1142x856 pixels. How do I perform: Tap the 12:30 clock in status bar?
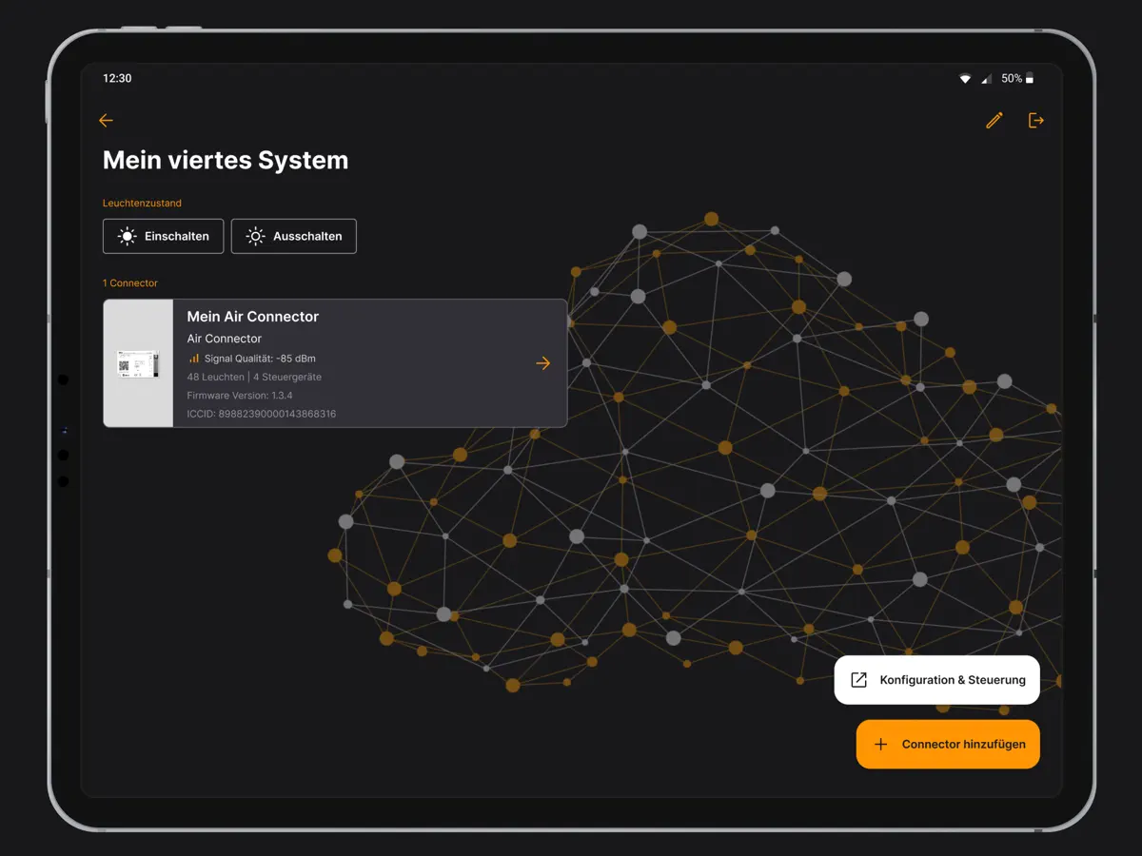(x=117, y=79)
